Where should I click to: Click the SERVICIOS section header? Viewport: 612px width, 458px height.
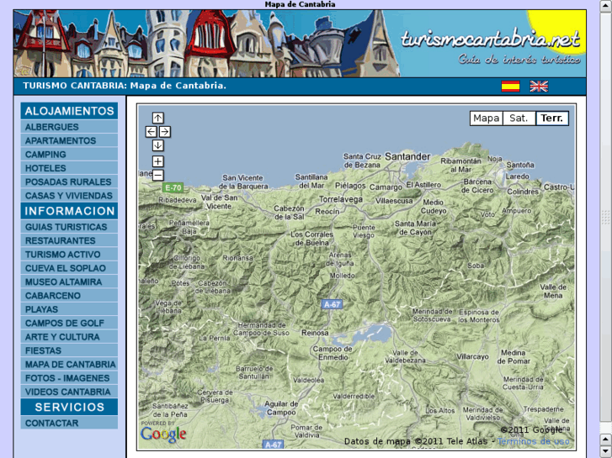(69, 407)
